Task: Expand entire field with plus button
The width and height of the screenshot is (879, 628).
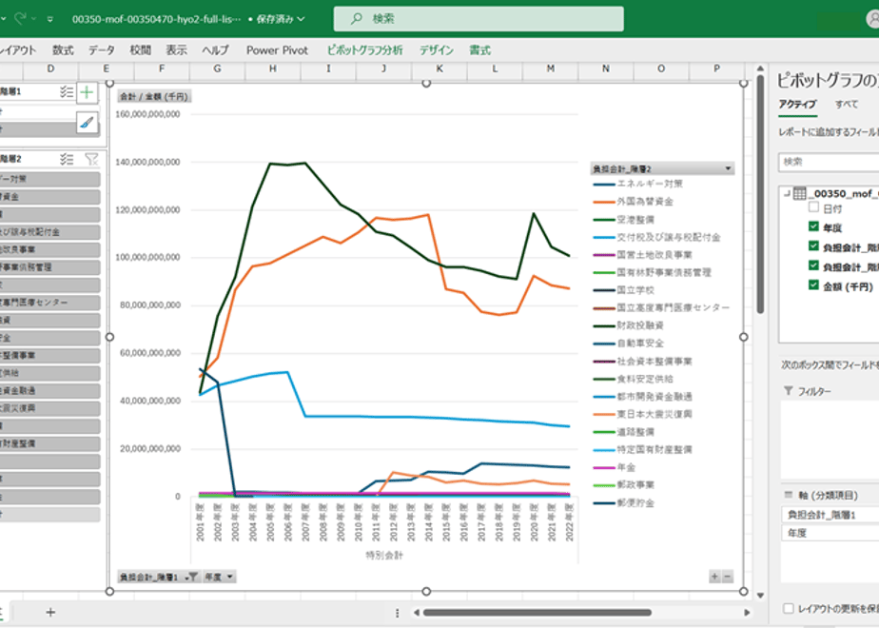Action: coord(714,577)
